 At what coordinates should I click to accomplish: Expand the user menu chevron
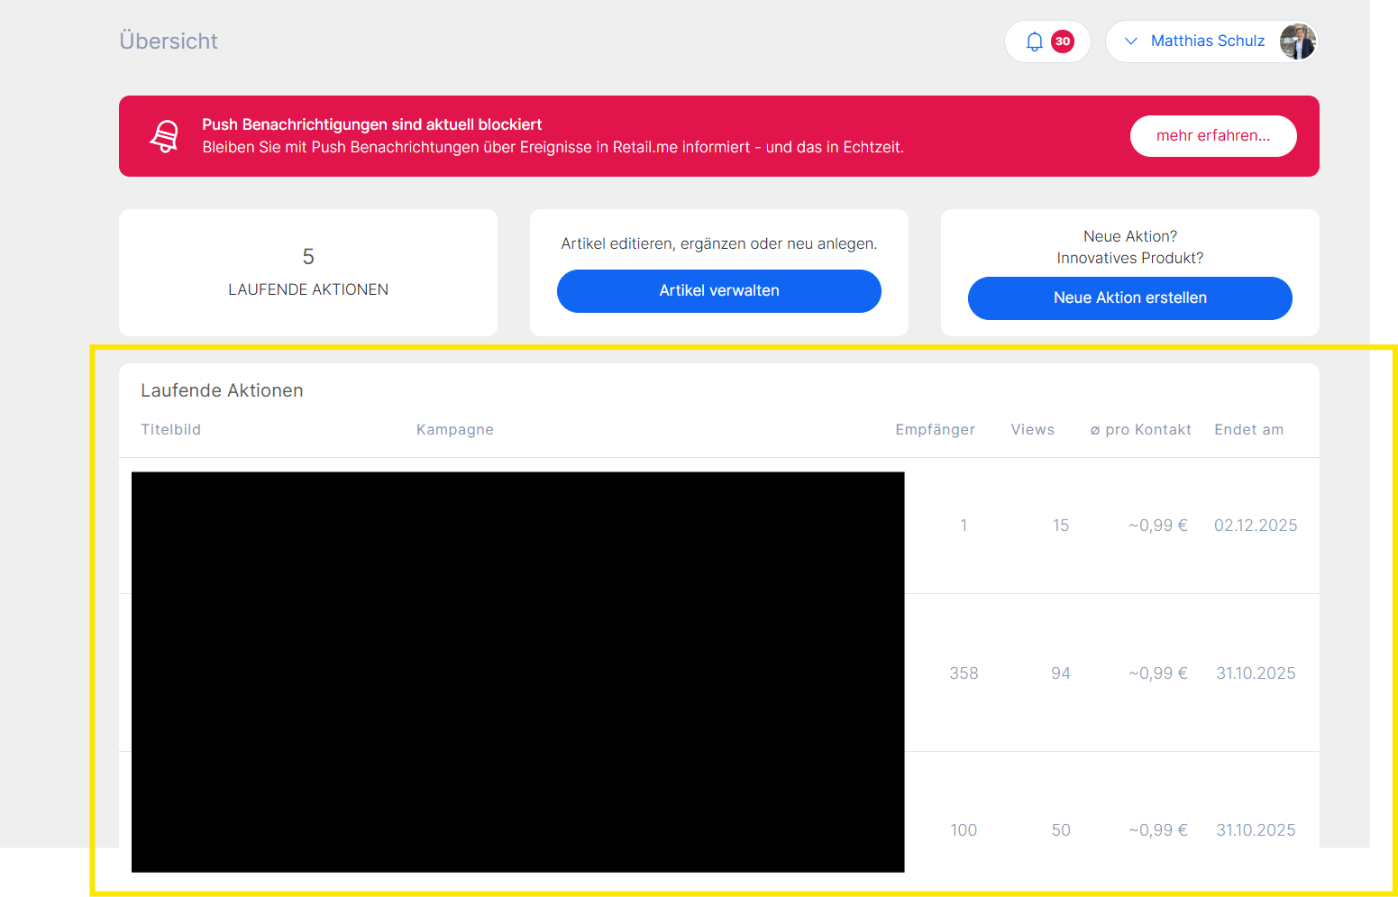(x=1130, y=41)
